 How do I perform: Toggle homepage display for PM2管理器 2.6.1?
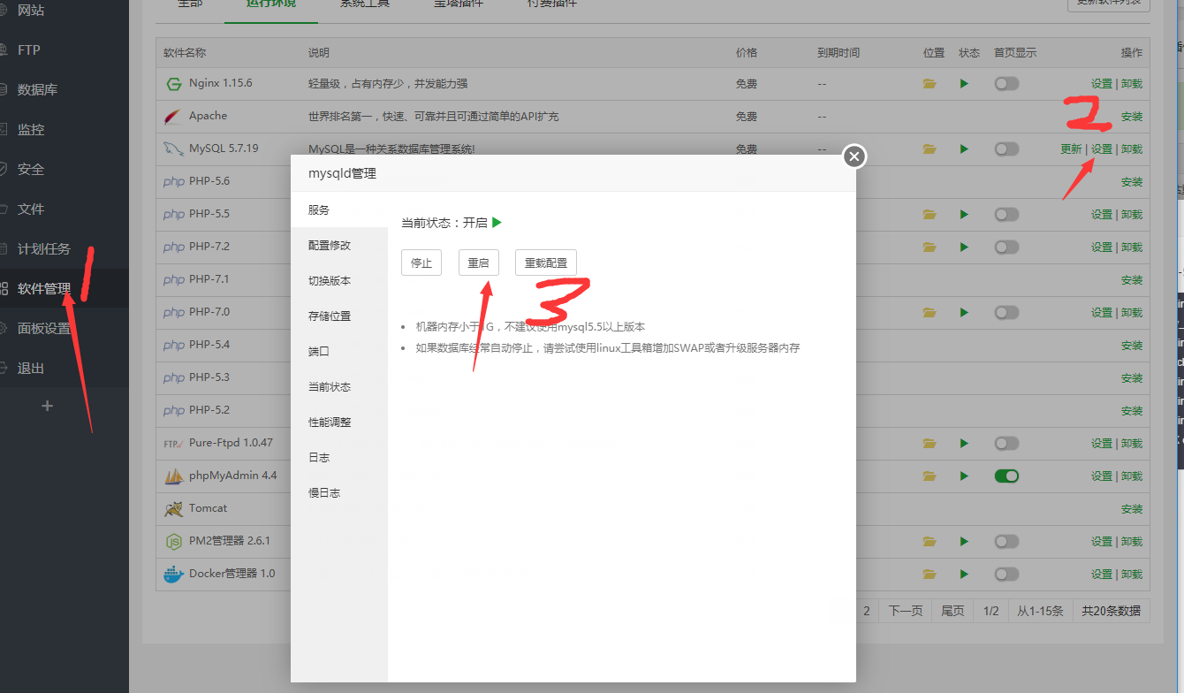click(x=1006, y=542)
